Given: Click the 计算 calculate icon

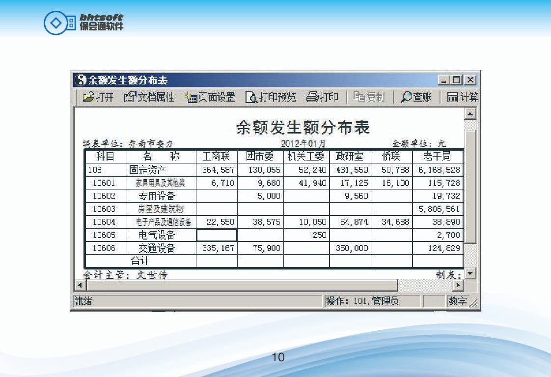Looking at the screenshot, I should pos(452,97).
